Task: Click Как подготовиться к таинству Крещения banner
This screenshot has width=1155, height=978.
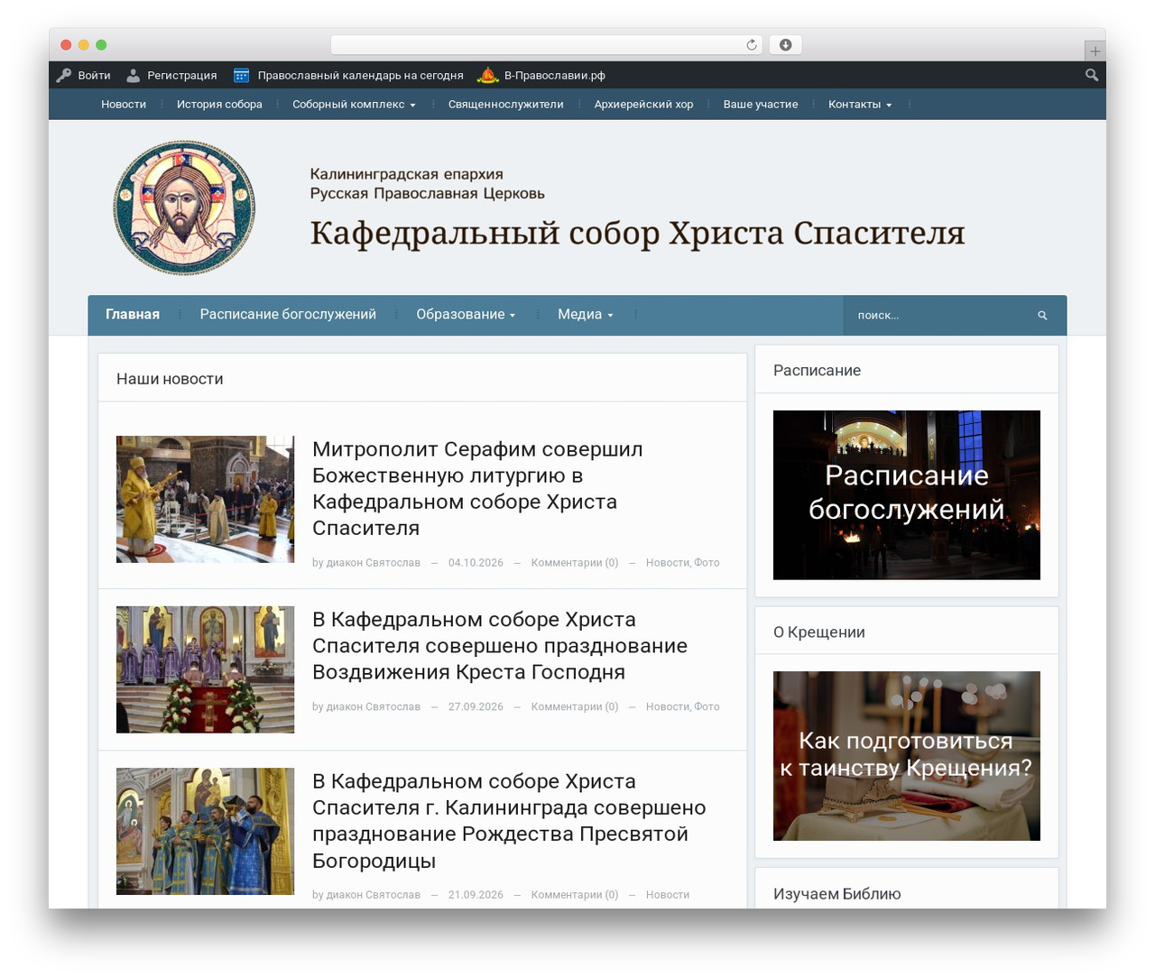Action: pyautogui.click(x=907, y=756)
